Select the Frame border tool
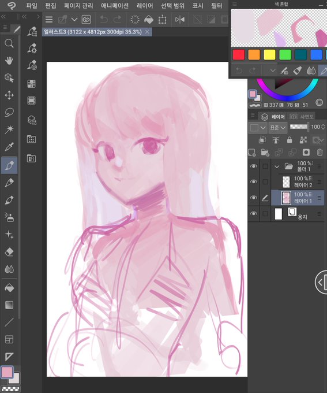The height and width of the screenshot is (393, 327). pyautogui.click(x=9, y=340)
